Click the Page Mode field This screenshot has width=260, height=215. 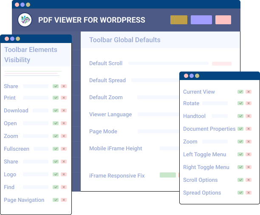tap(158, 132)
